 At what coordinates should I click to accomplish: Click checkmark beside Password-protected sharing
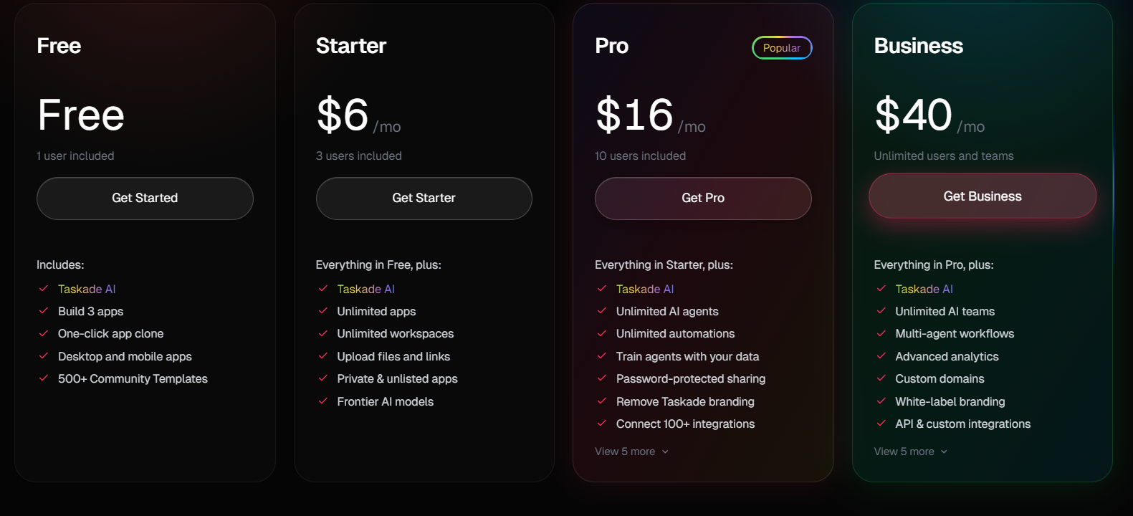602,378
